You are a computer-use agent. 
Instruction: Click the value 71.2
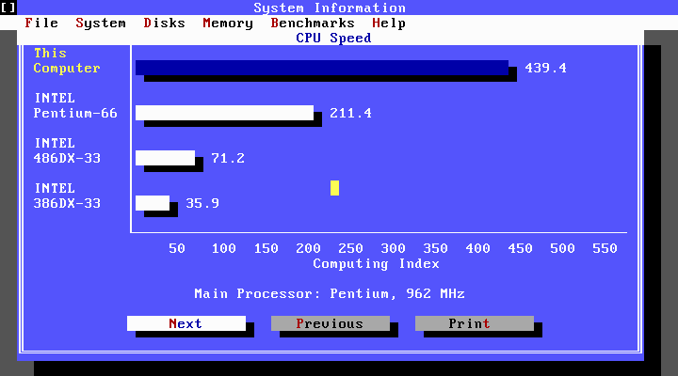pyautogui.click(x=228, y=158)
